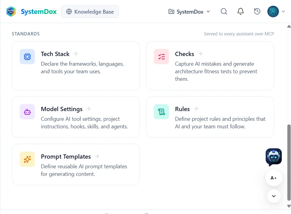This screenshot has width=291, height=214.
Task: Click the arrow next to Prompt Templates
Action: pyautogui.click(x=97, y=156)
